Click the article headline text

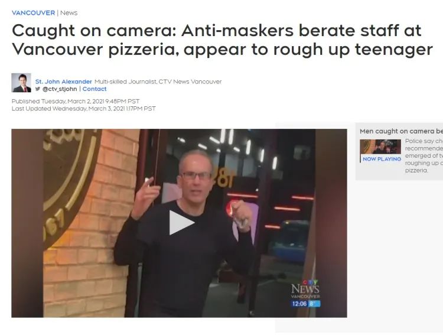point(222,40)
